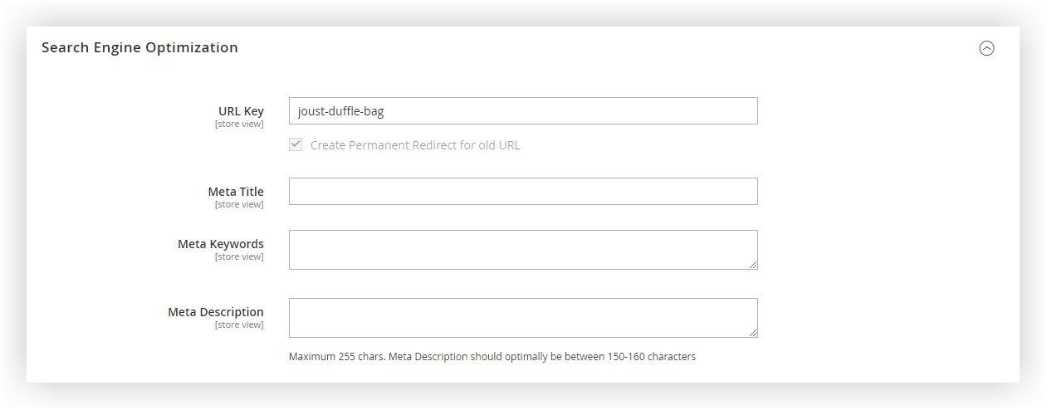Collapse the Search Engine Optimization section
1047x410 pixels.
pos(986,48)
